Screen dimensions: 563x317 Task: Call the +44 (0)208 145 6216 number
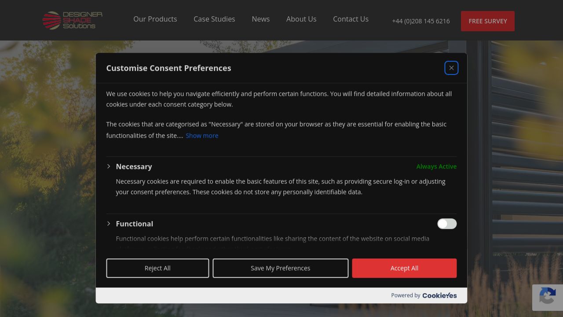[x=421, y=21]
